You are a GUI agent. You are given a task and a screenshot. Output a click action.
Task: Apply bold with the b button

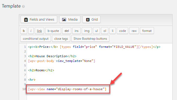[24, 31]
